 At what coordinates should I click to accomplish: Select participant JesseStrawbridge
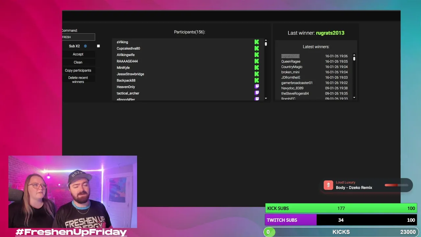130,74
